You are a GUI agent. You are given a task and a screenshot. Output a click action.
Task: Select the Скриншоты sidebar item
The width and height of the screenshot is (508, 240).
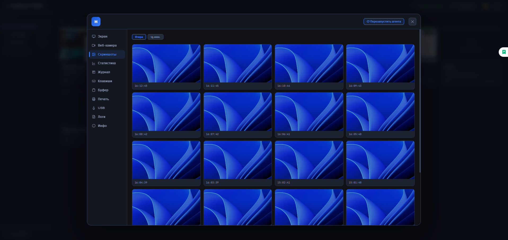(107, 54)
